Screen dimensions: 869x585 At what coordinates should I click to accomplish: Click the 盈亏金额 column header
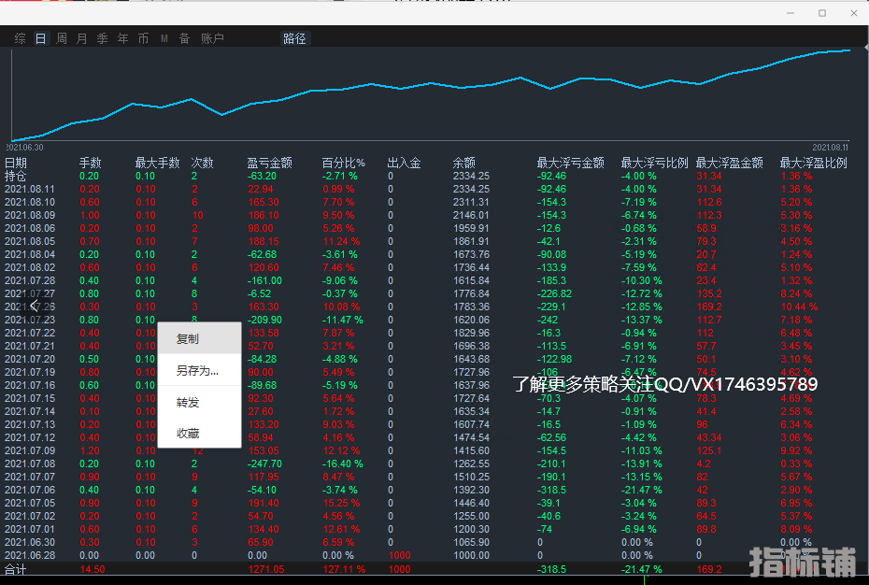pyautogui.click(x=269, y=164)
